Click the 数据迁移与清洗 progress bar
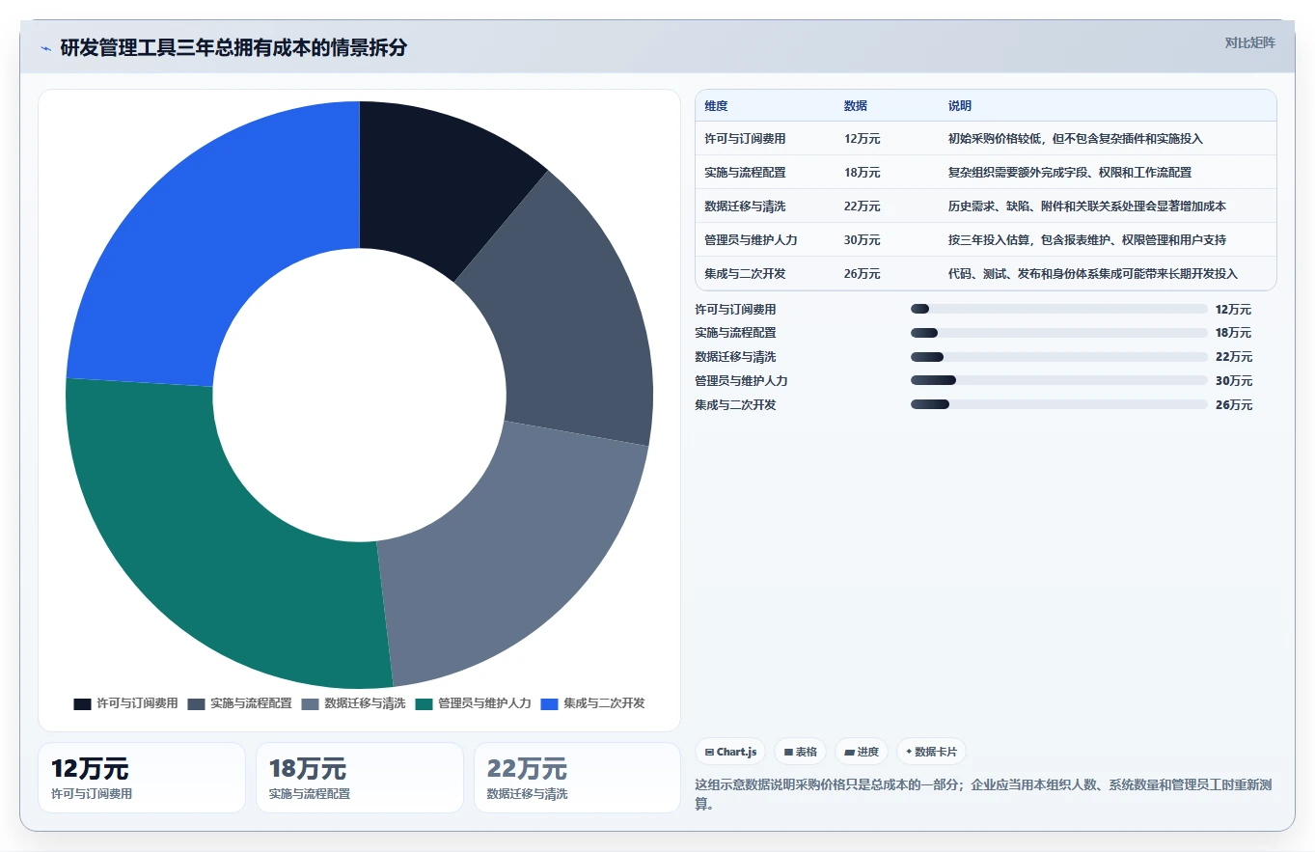This screenshot has height=852, width=1315. pos(1058,357)
